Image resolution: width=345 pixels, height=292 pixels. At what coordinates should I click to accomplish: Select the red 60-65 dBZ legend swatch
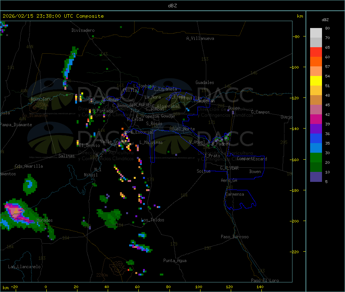(x=316, y=52)
